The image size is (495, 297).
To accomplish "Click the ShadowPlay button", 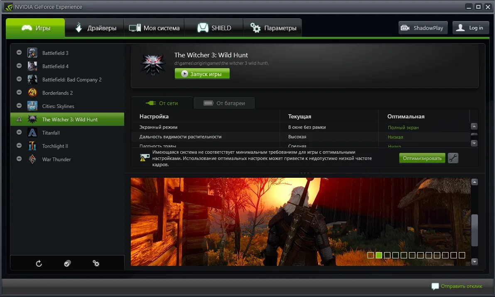I will click(x=423, y=28).
